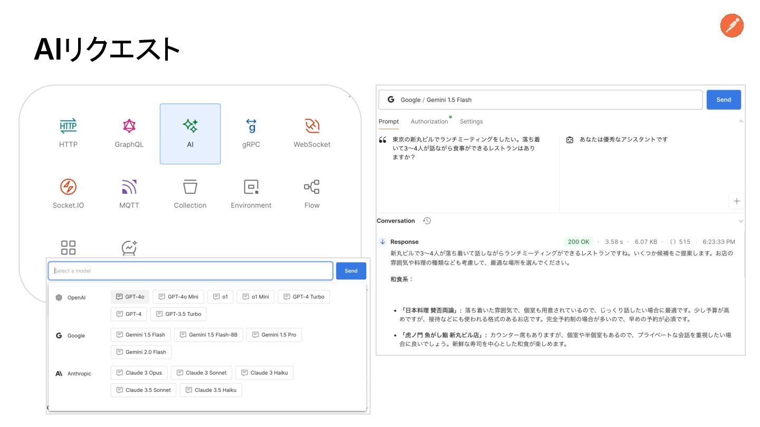Viewport: 760px width, 427px height.
Task: Add a message with the plus icon
Action: [x=737, y=201]
